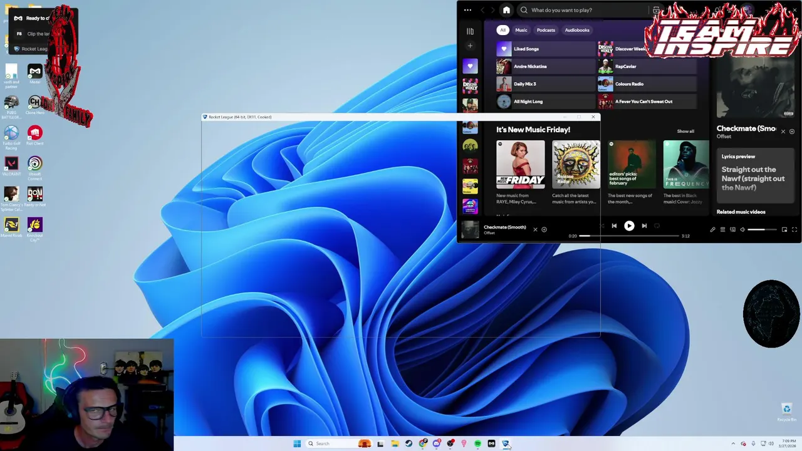Open the mini player icon
This screenshot has width=802, height=451.
pos(784,230)
